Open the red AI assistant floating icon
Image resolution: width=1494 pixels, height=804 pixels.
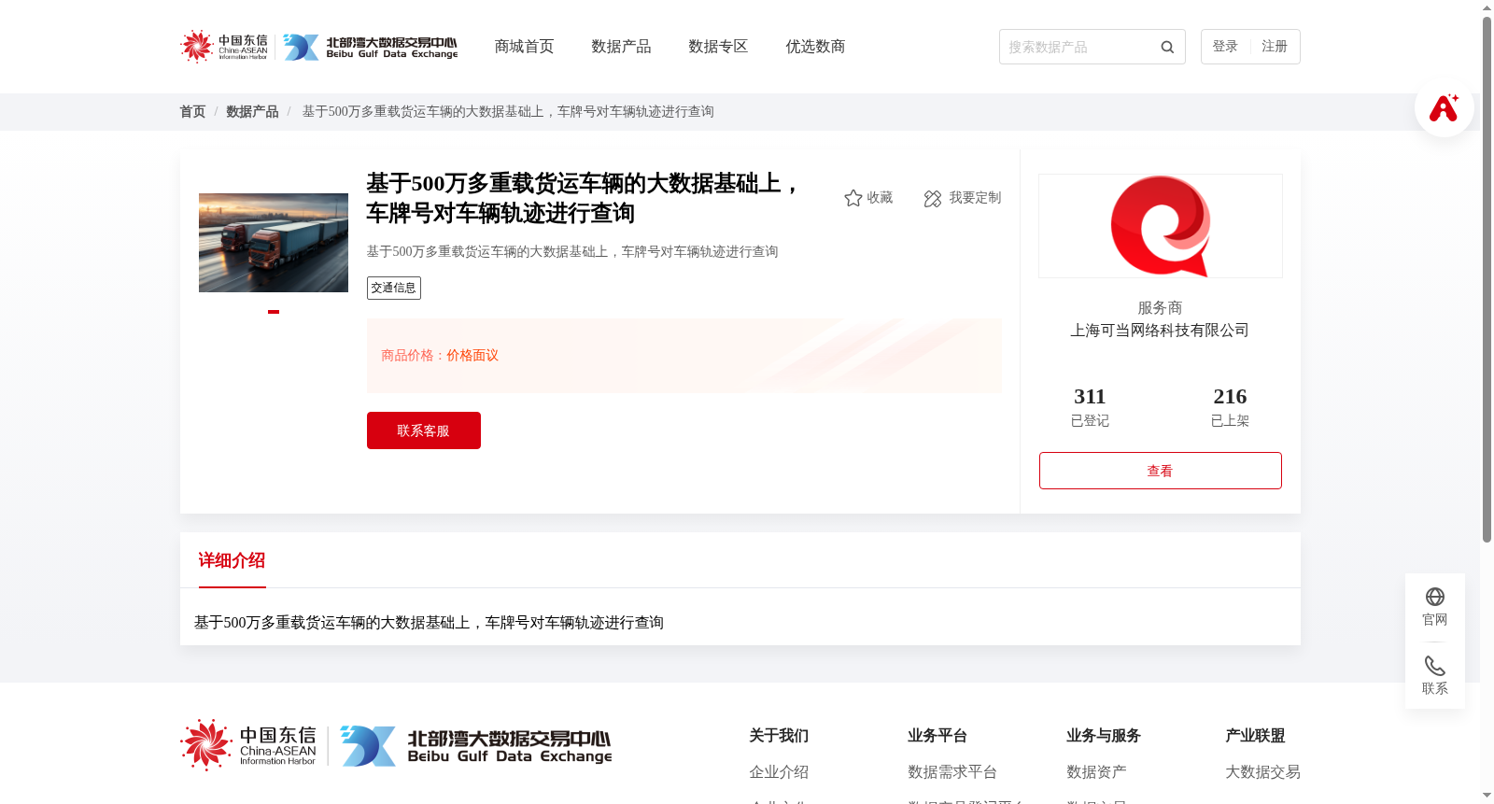(1444, 108)
